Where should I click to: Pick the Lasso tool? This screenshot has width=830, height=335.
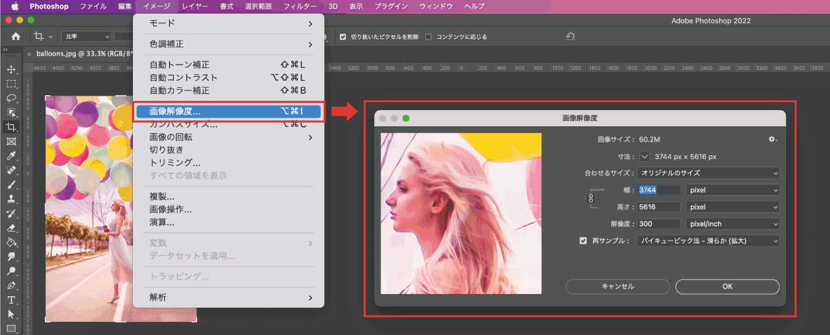11,98
